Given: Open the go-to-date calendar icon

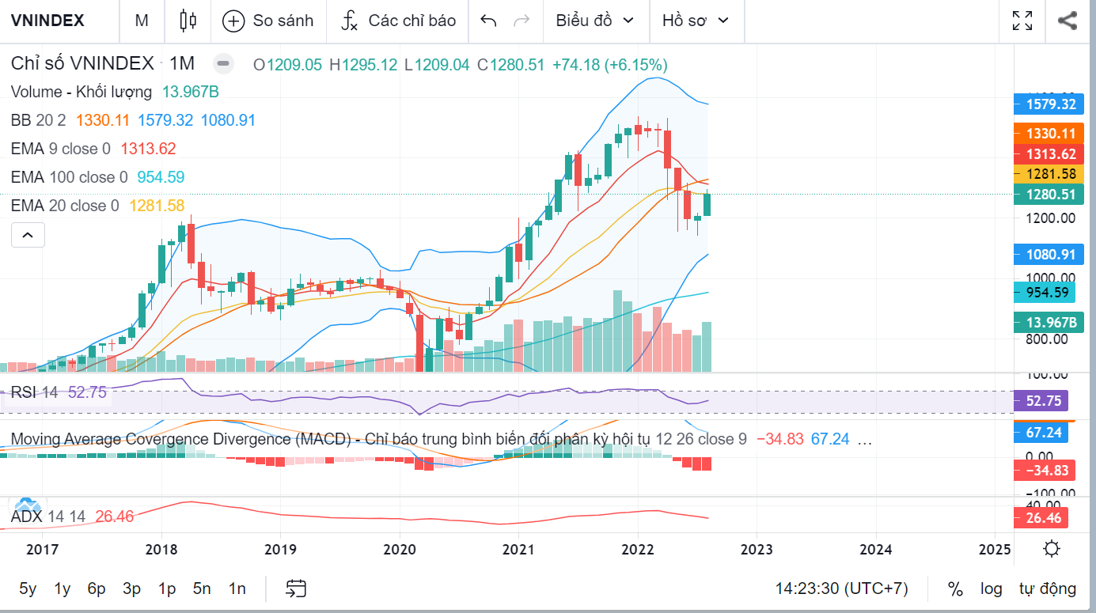Looking at the screenshot, I should tap(296, 588).
